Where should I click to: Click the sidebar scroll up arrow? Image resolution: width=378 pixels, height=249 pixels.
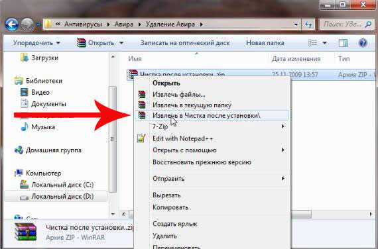click(113, 57)
